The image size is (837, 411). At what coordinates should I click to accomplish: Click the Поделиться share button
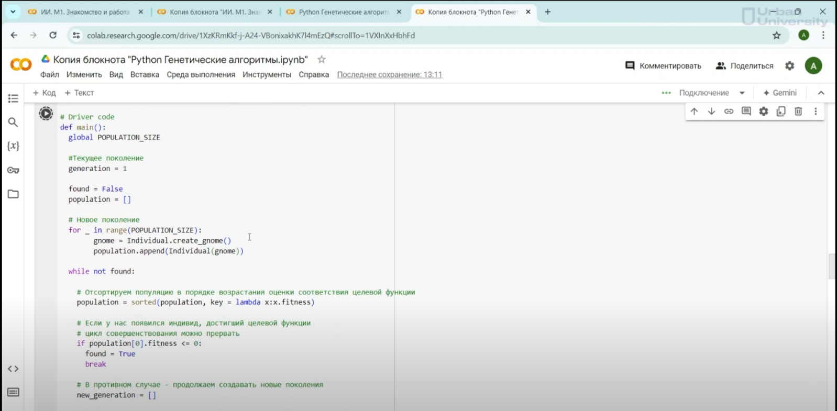click(x=744, y=65)
